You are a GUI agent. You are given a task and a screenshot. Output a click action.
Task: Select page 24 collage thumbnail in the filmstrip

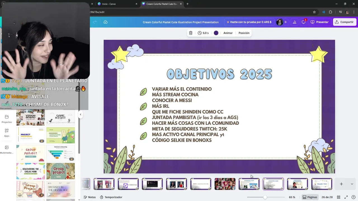pos(225,184)
